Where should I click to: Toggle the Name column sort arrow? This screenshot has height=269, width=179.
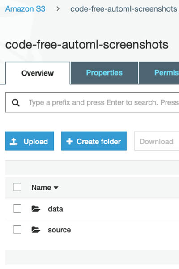pos(56,188)
